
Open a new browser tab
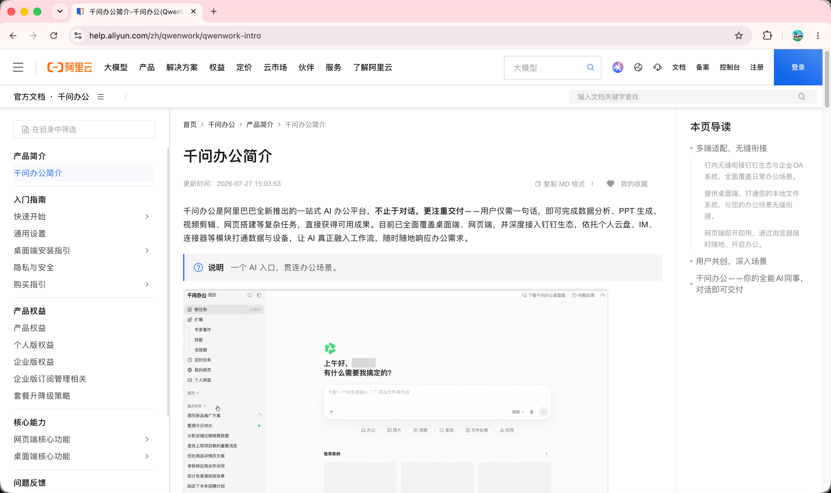[x=214, y=12]
